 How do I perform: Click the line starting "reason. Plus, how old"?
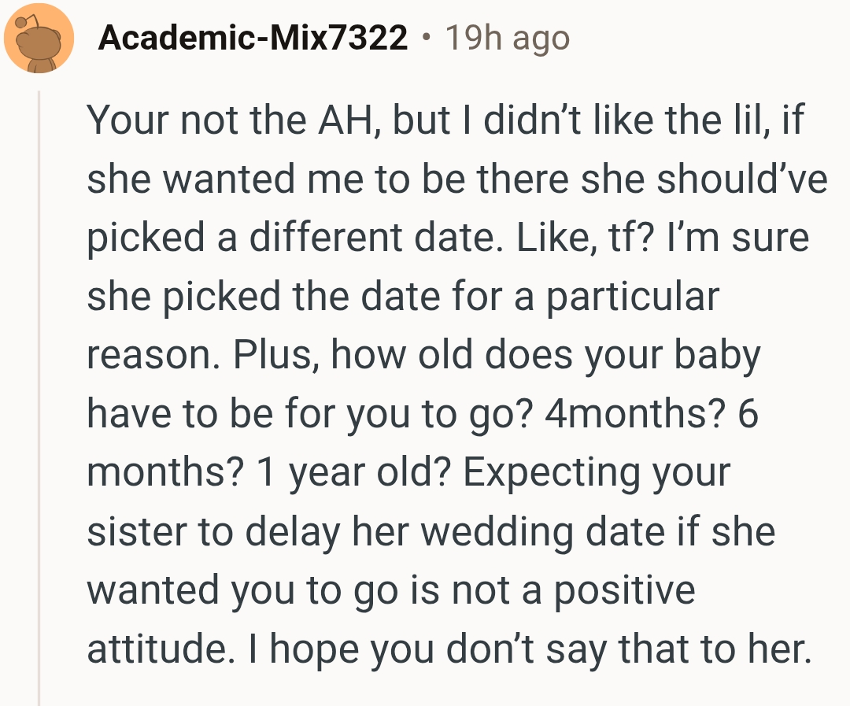pyautogui.click(x=423, y=356)
